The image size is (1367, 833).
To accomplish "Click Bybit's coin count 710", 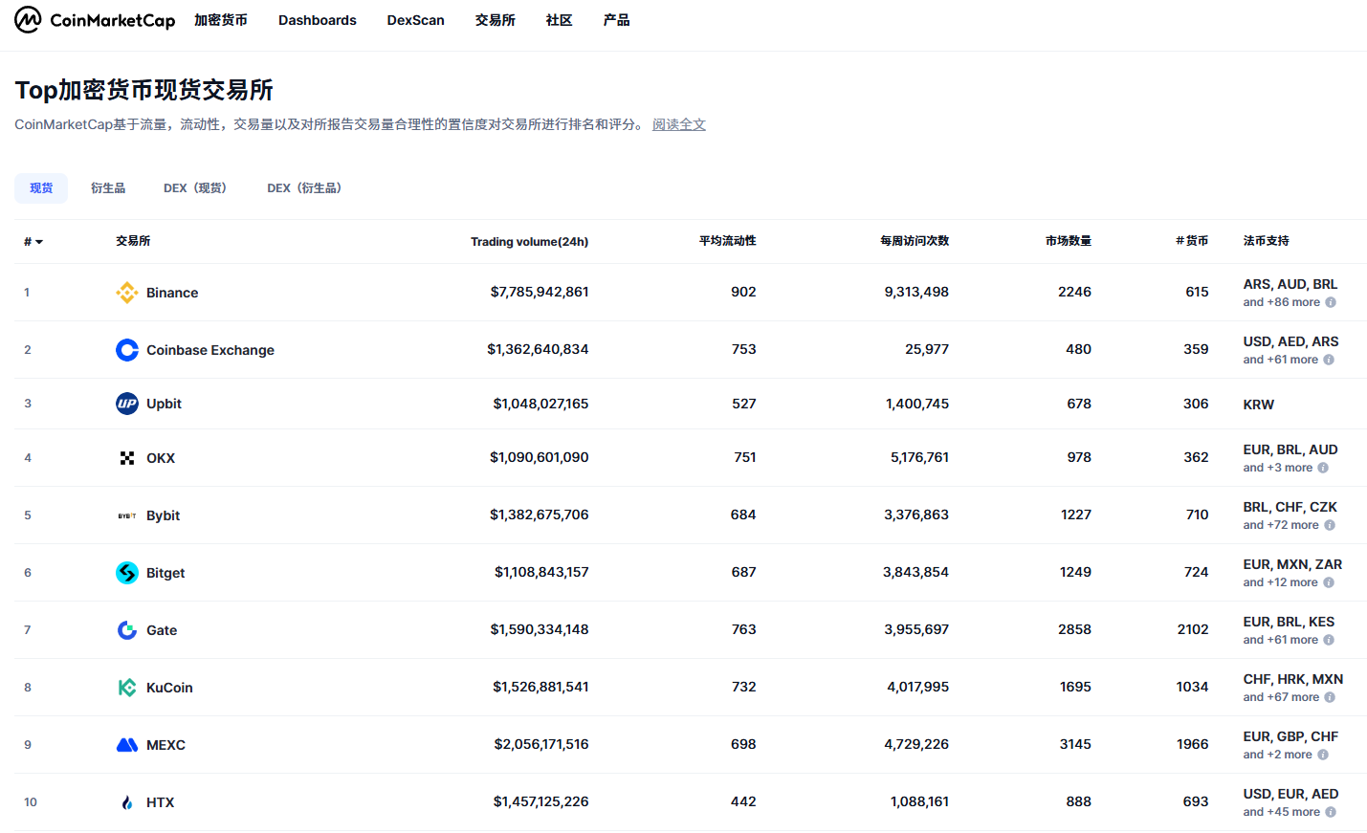I will click(x=1198, y=515).
